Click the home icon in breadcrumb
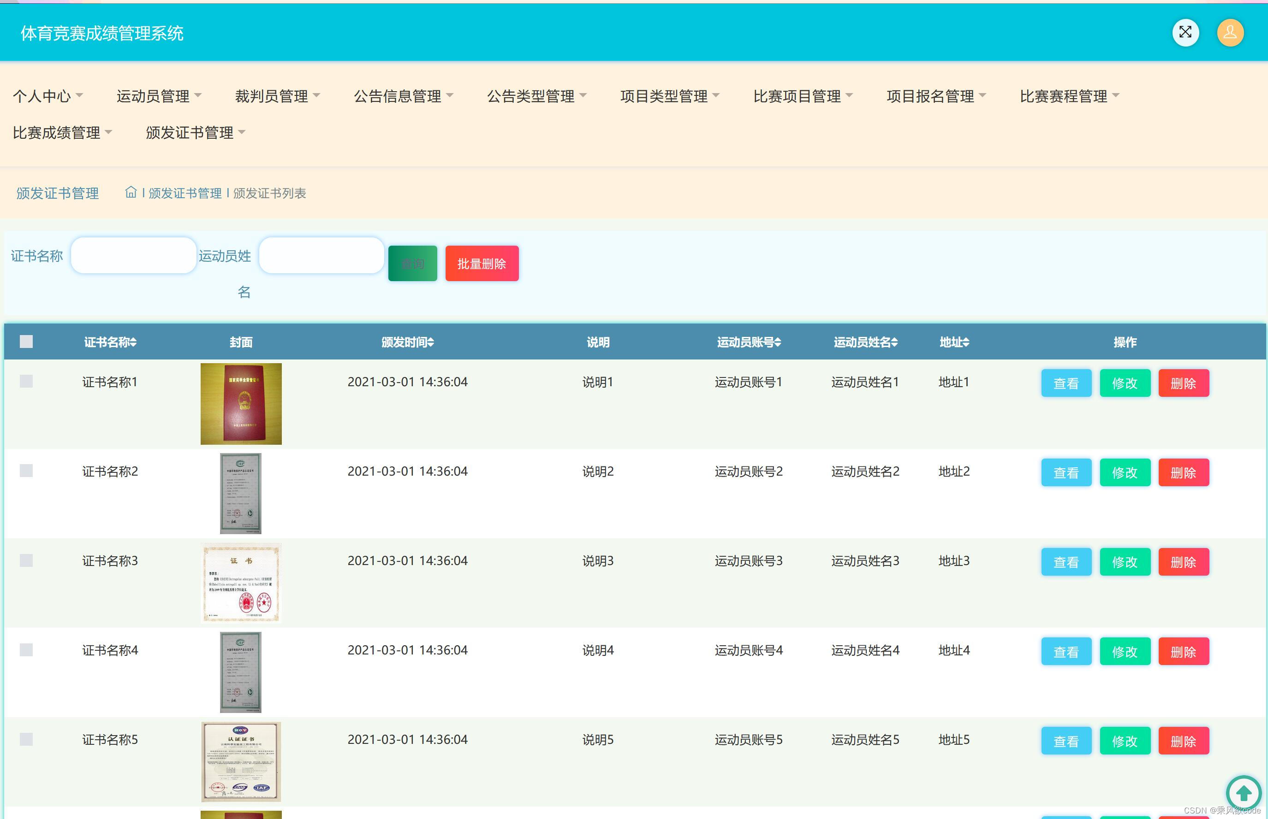 (131, 192)
